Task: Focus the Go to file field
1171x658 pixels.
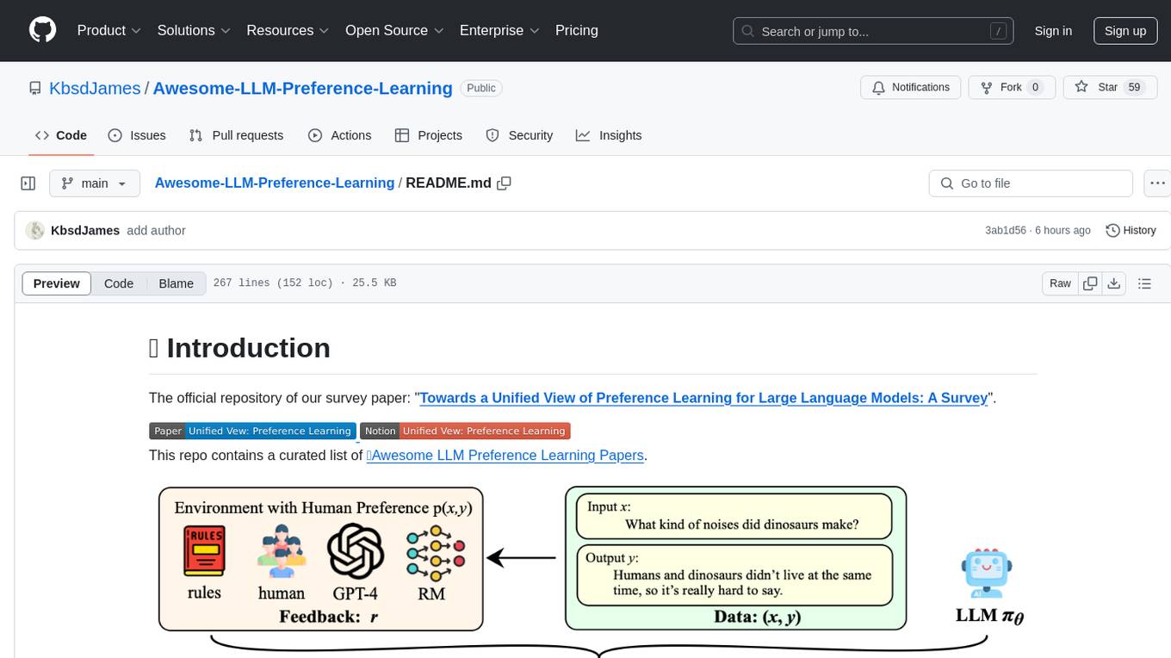Action: tap(1031, 183)
